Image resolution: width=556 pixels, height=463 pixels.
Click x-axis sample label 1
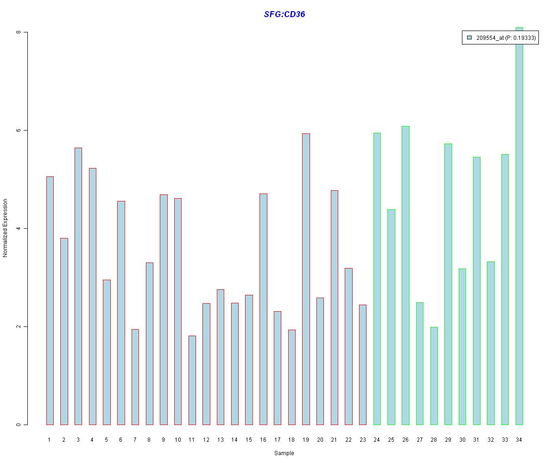click(49, 439)
